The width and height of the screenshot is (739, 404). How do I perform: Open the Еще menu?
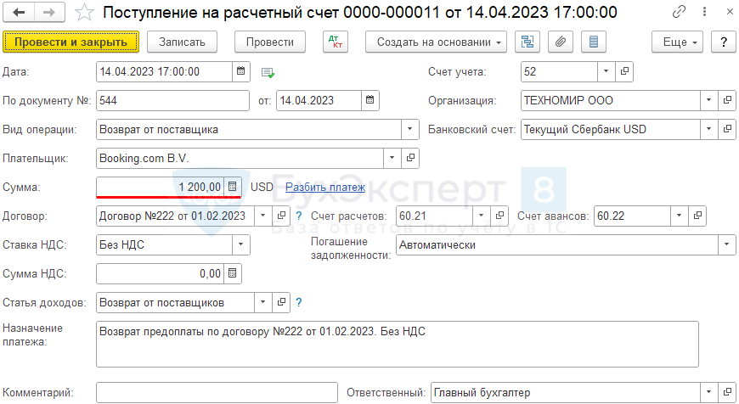(x=677, y=42)
